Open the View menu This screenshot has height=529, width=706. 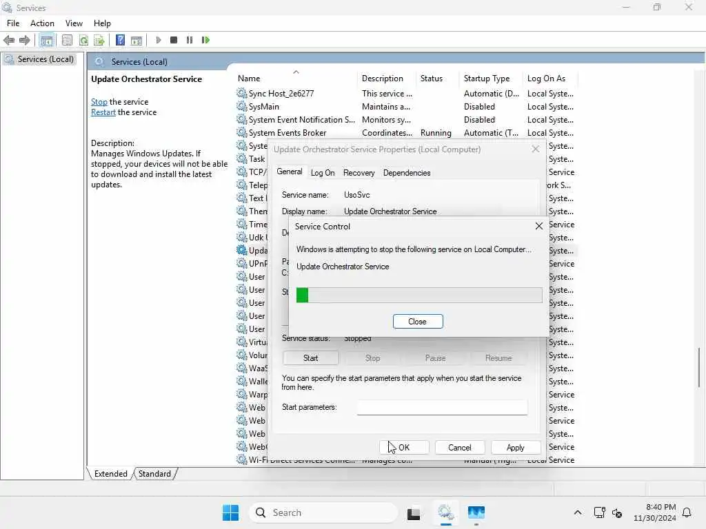click(x=74, y=23)
